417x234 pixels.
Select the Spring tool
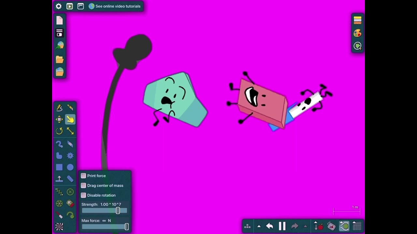[59, 192]
